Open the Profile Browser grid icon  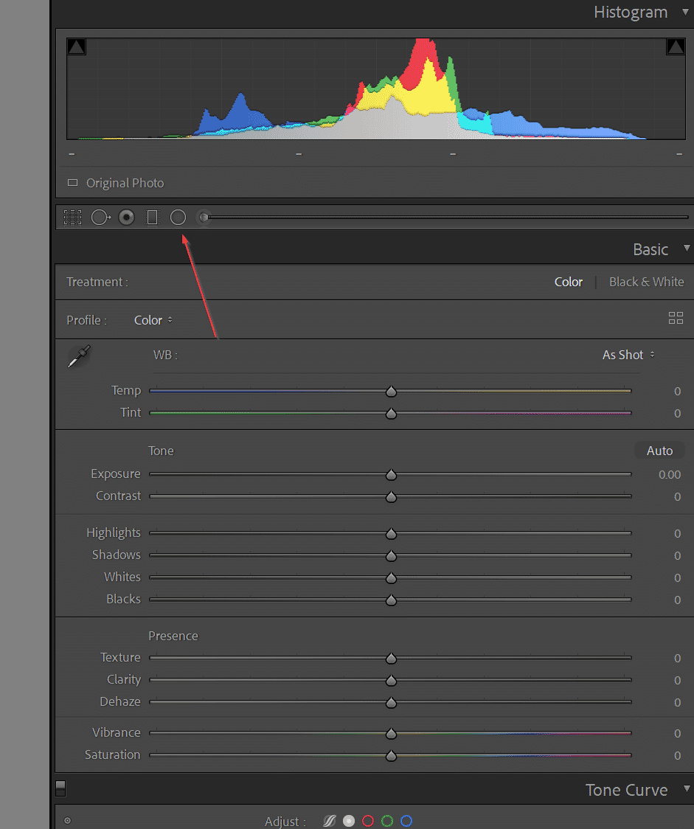pos(676,318)
